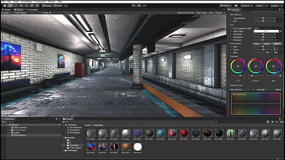Open the Hue Vs Hue curve dropdown
Image resolution: width=285 pixels, height=160 pixels.
pyautogui.click(x=242, y=89)
